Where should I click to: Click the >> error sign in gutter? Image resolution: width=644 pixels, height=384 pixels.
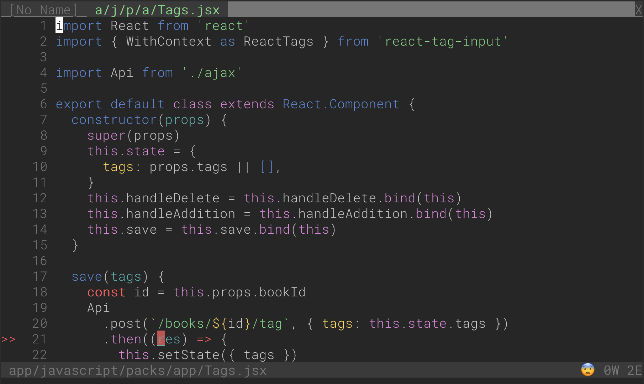click(9, 339)
